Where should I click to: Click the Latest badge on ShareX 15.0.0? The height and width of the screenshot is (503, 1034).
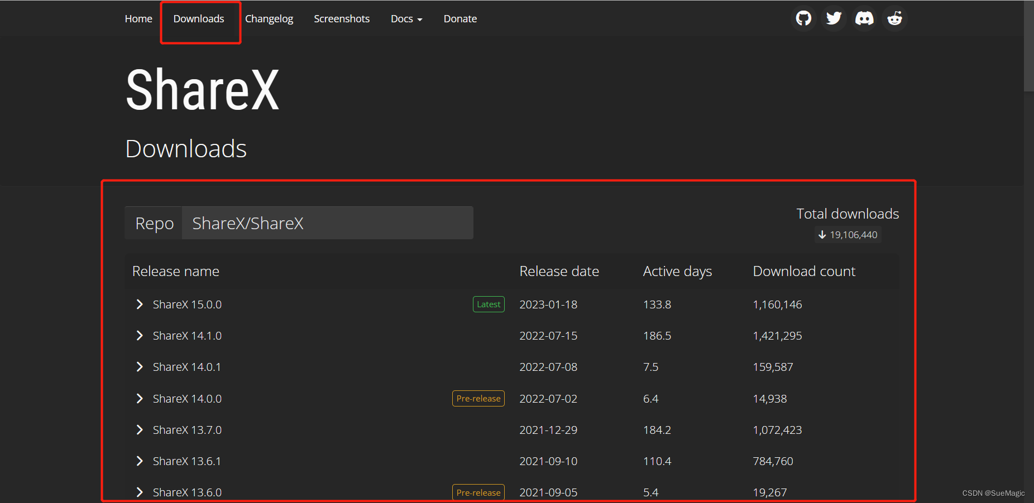489,304
